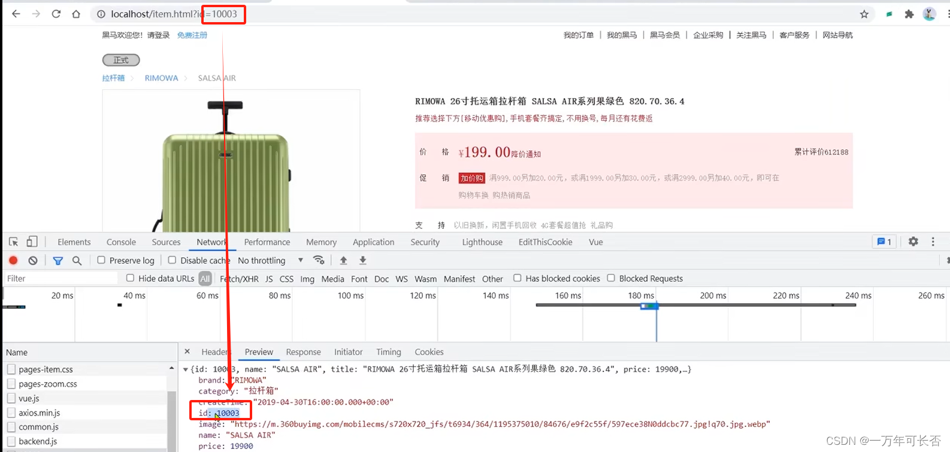950x452 pixels.
Task: Open network search magnifier icon
Action: click(x=77, y=261)
